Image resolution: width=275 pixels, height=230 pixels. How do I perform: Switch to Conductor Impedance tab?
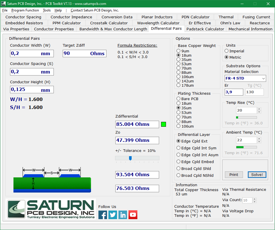pos(71,17)
